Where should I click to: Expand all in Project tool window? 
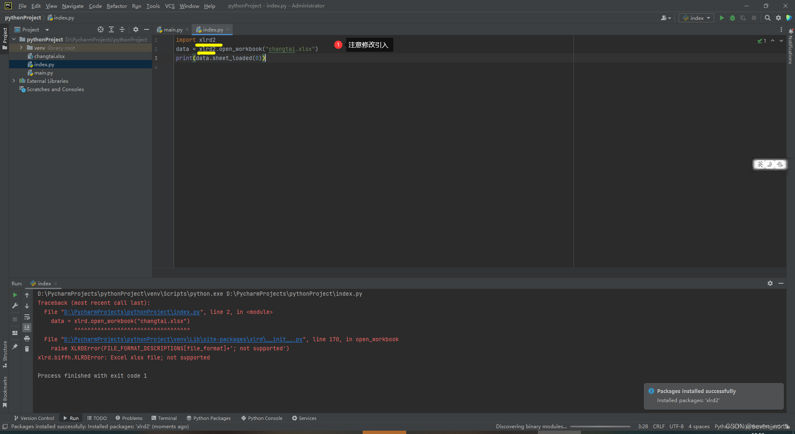111,29
